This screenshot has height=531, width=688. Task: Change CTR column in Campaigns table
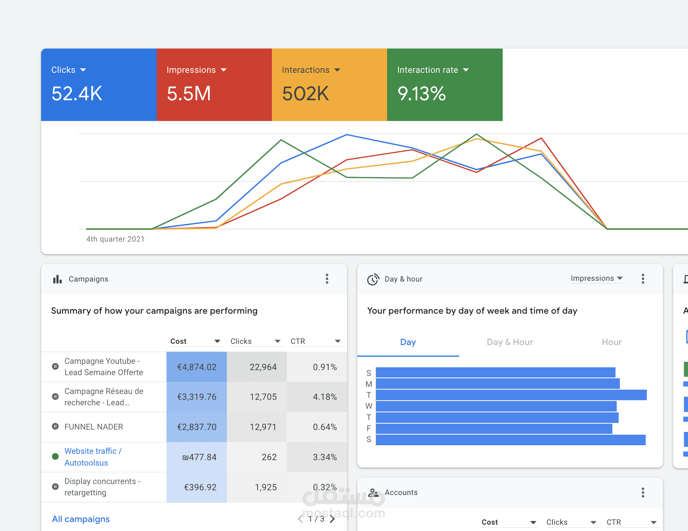coord(316,341)
